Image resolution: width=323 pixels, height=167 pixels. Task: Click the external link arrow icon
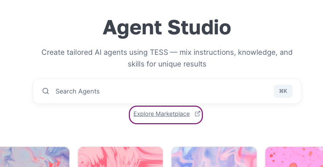pyautogui.click(x=197, y=114)
